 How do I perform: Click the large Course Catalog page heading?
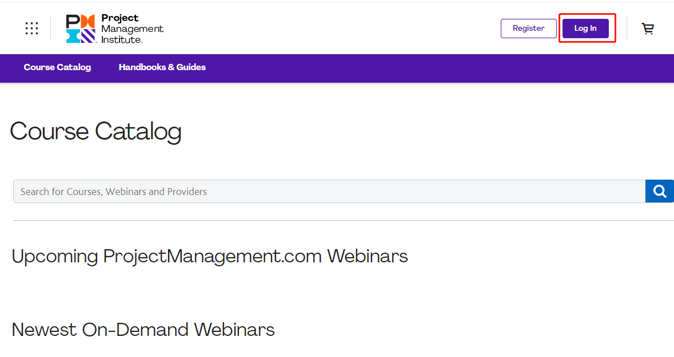(x=95, y=131)
